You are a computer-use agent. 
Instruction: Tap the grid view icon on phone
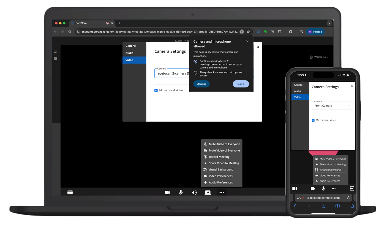pyautogui.click(x=295, y=188)
